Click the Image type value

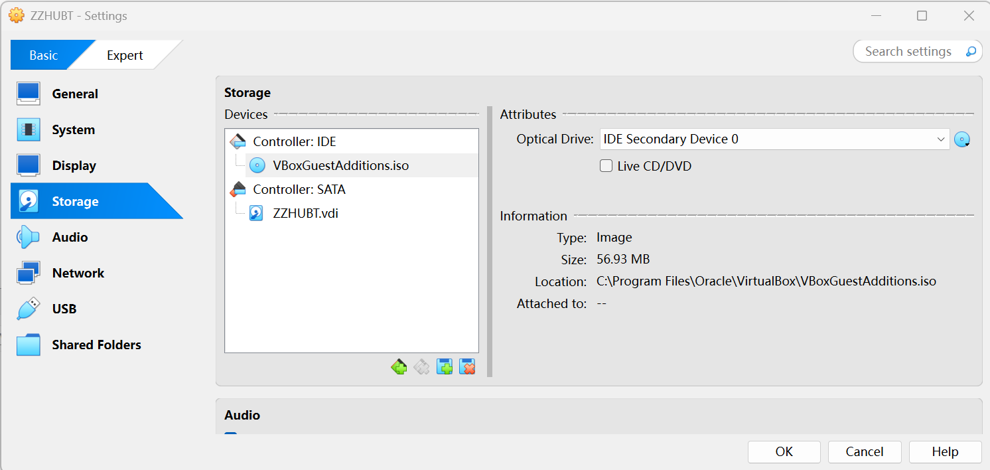pyautogui.click(x=614, y=237)
